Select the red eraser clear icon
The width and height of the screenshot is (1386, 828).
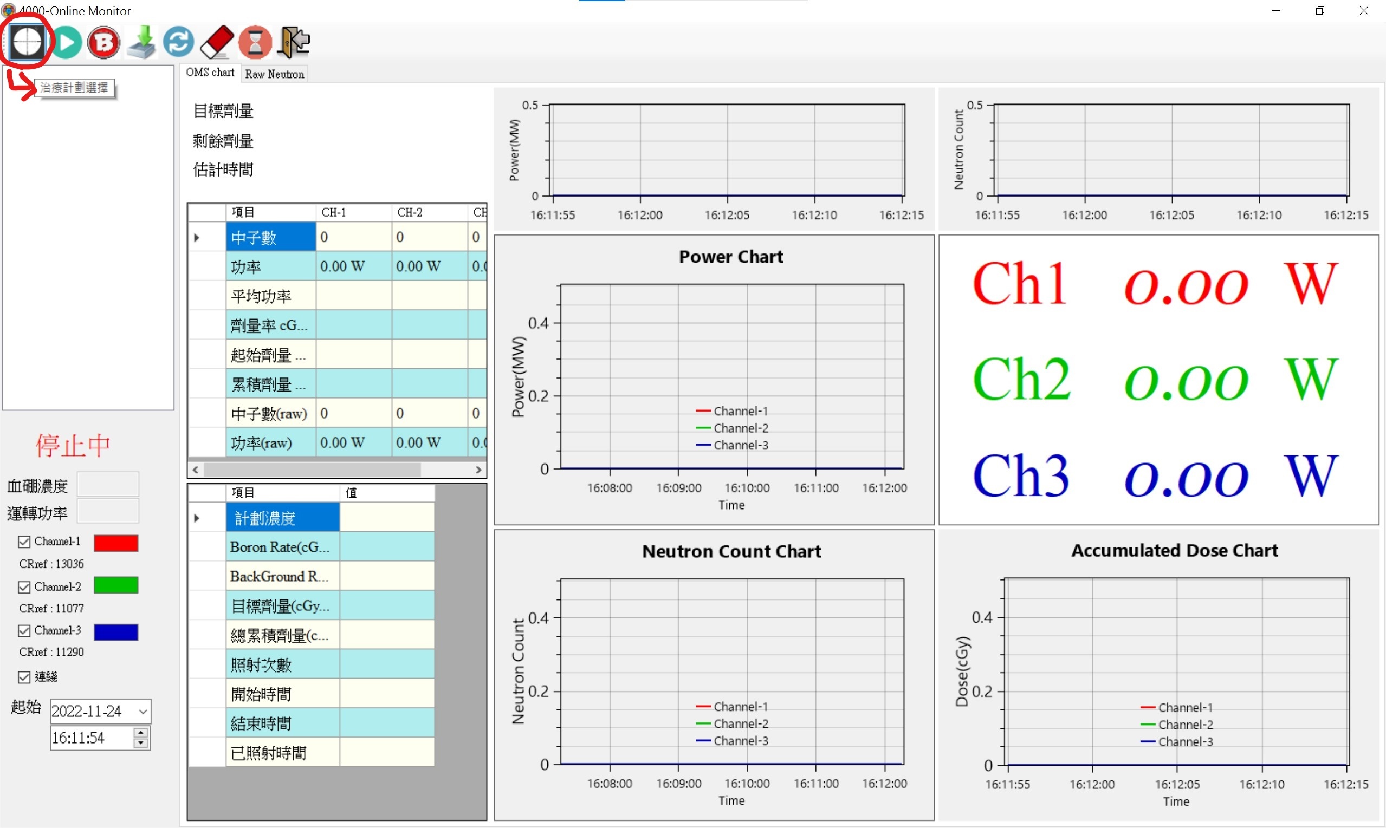tap(217, 42)
